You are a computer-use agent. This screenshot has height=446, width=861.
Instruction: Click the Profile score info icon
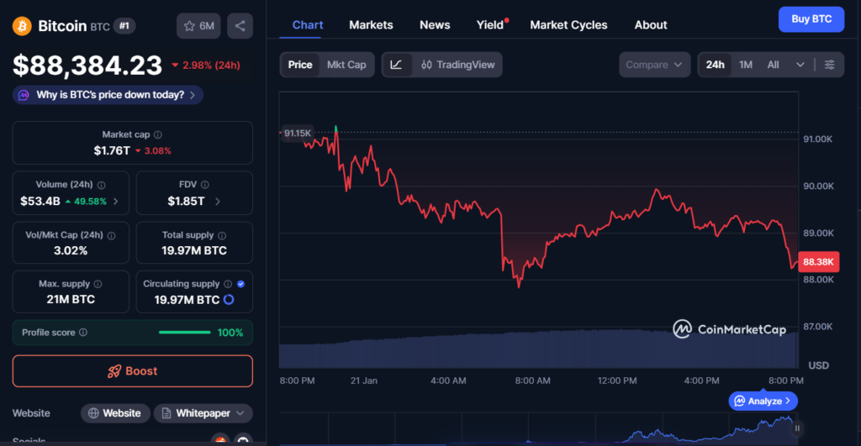click(82, 333)
